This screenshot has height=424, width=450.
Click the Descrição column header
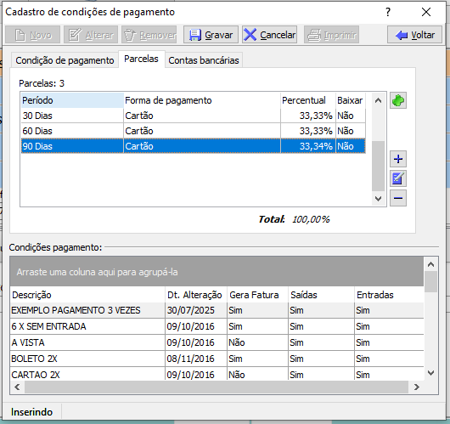(x=87, y=295)
